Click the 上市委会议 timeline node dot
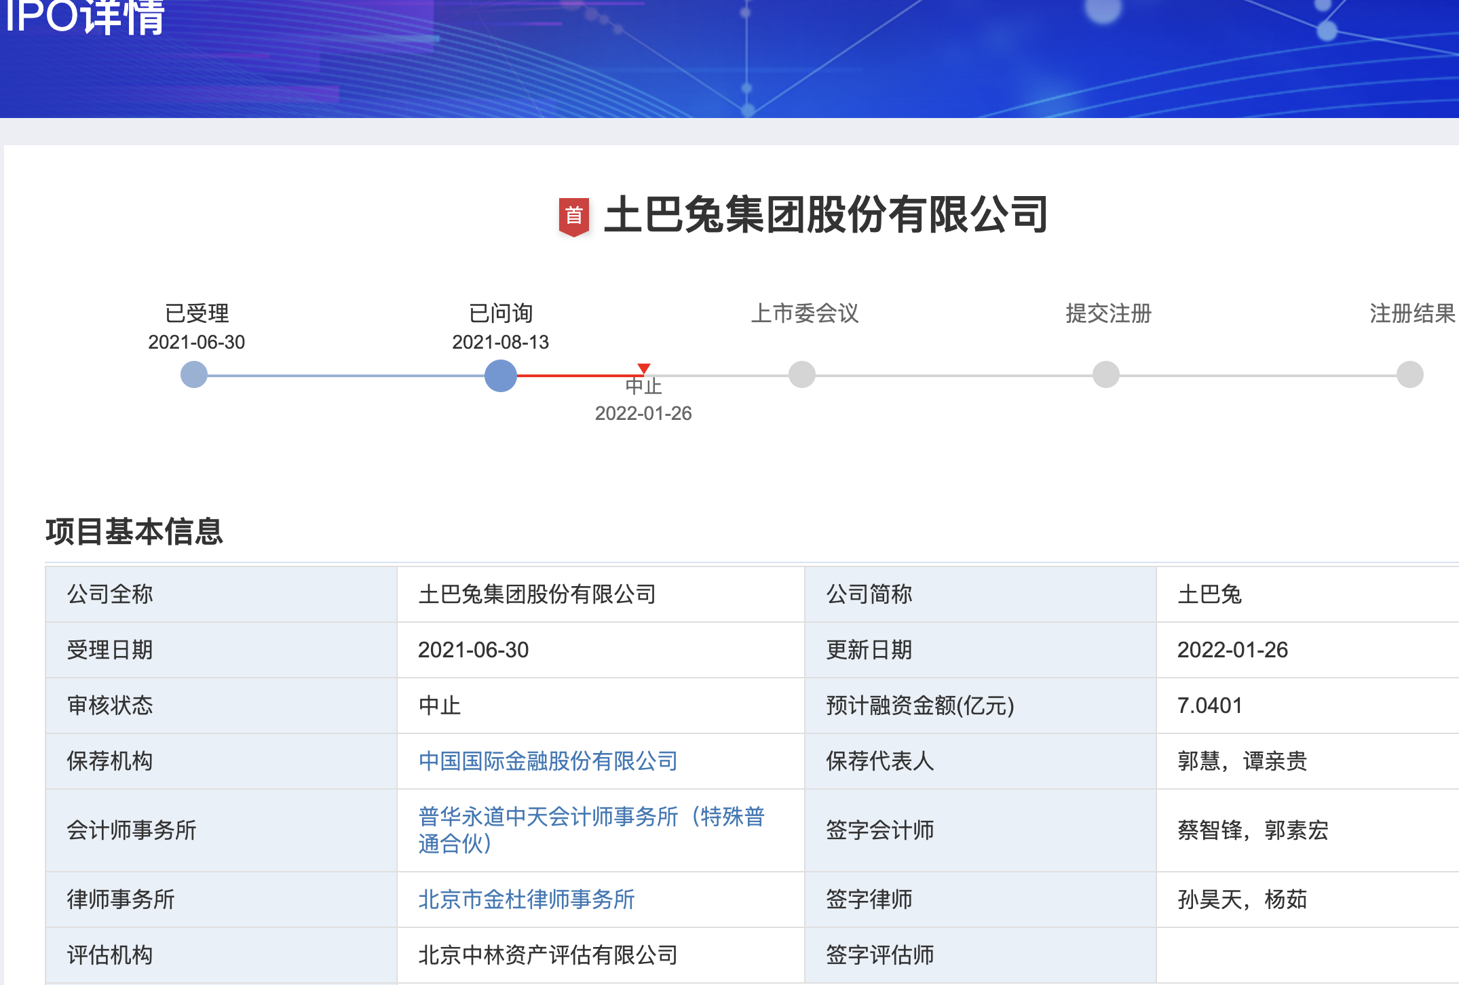The height and width of the screenshot is (985, 1459). [802, 374]
